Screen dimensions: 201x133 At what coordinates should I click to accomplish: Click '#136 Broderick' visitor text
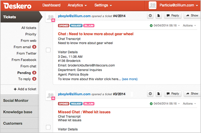point(69,61)
